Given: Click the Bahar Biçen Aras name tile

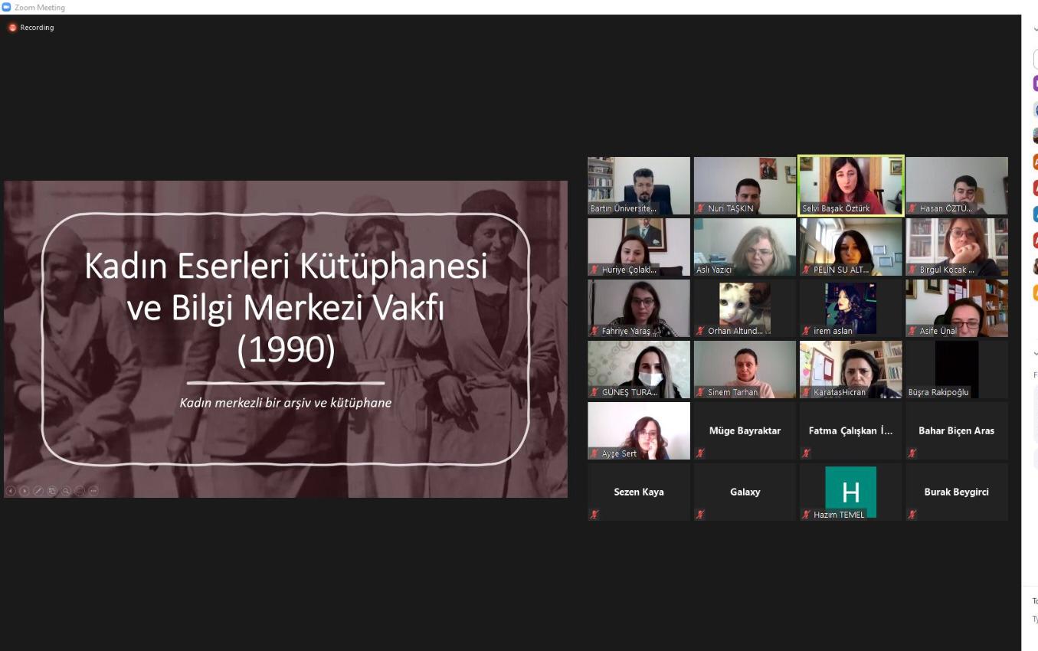Looking at the screenshot, I should tap(956, 430).
